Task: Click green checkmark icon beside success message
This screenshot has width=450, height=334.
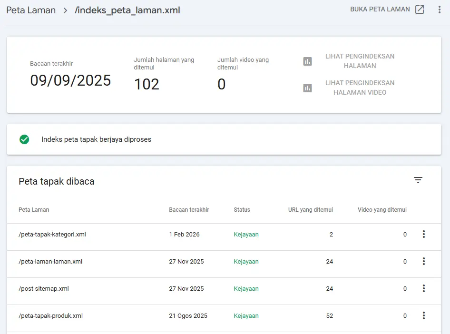Action: (x=24, y=139)
